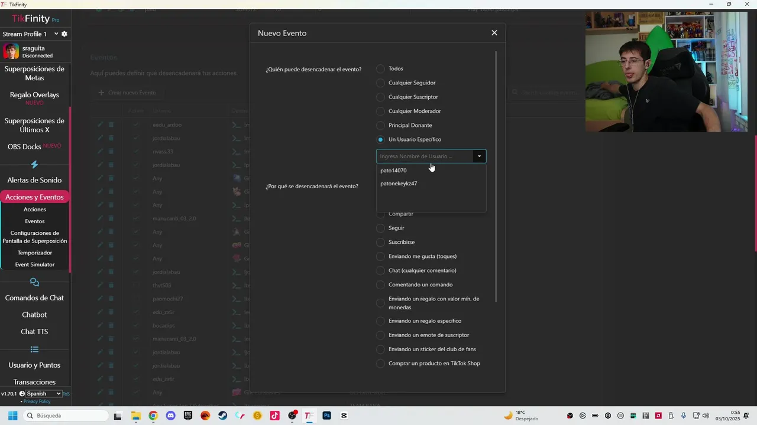
Task: Open Comandos de Chat section
Action: click(34, 298)
